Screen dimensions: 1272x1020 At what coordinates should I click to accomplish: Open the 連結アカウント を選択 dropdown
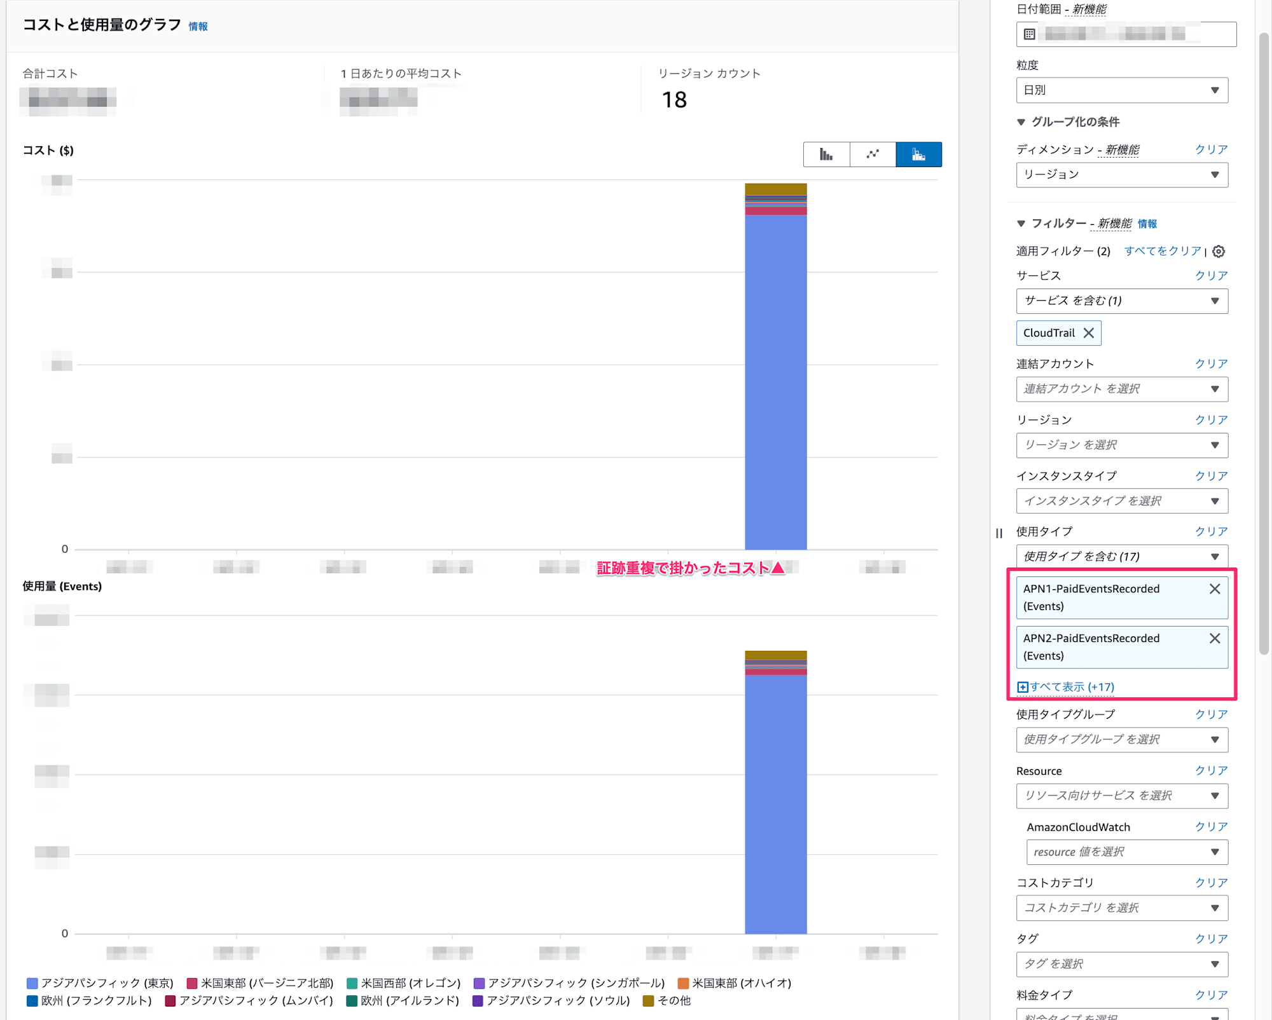pyautogui.click(x=1122, y=389)
